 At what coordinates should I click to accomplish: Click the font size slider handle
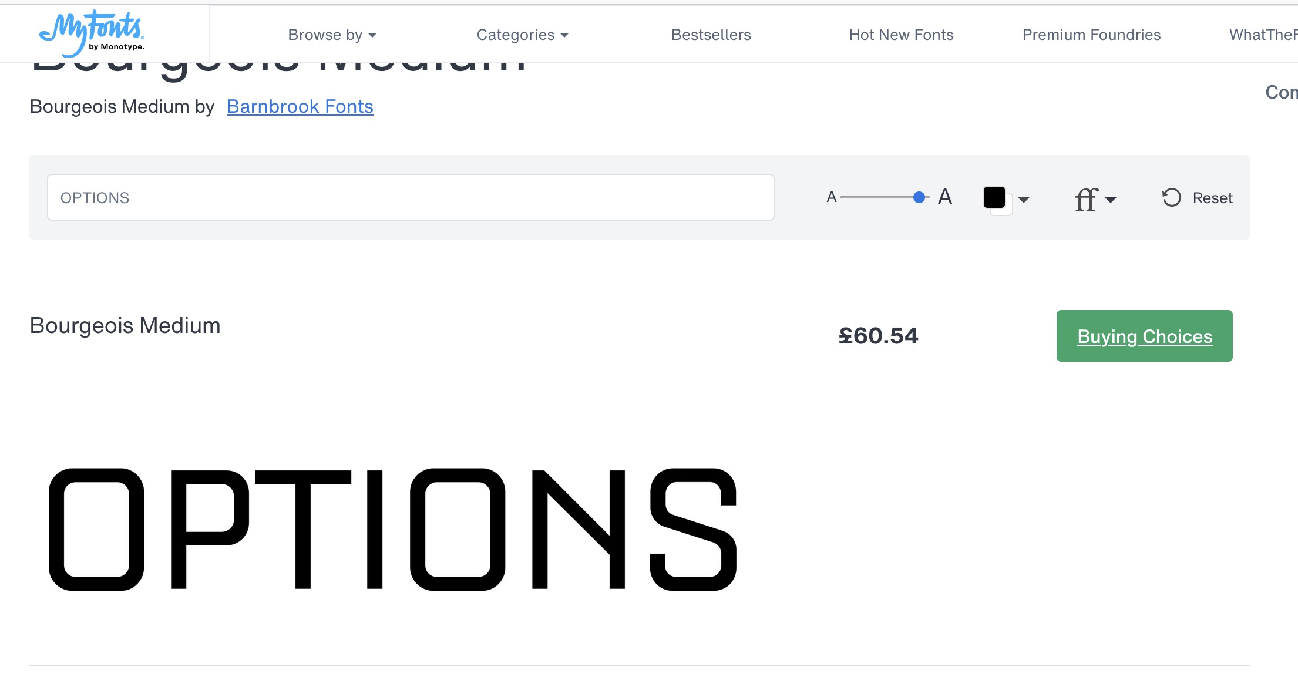click(919, 198)
